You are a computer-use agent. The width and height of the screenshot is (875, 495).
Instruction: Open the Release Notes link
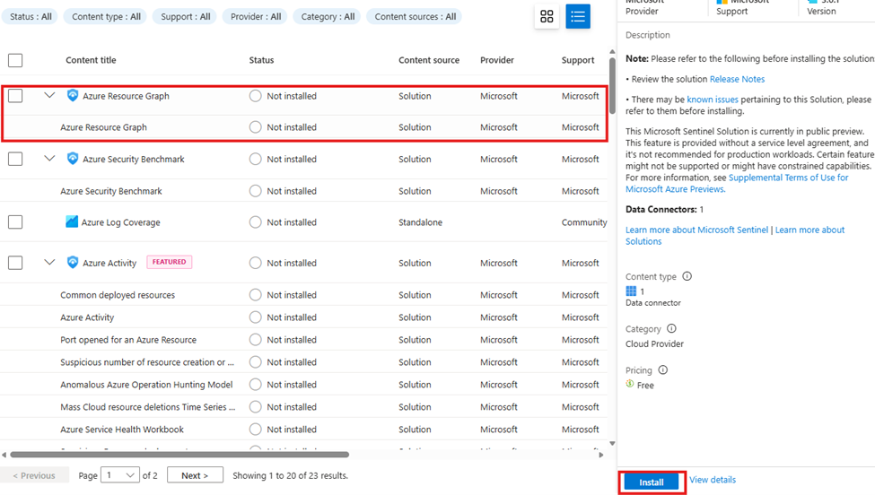pyautogui.click(x=737, y=79)
